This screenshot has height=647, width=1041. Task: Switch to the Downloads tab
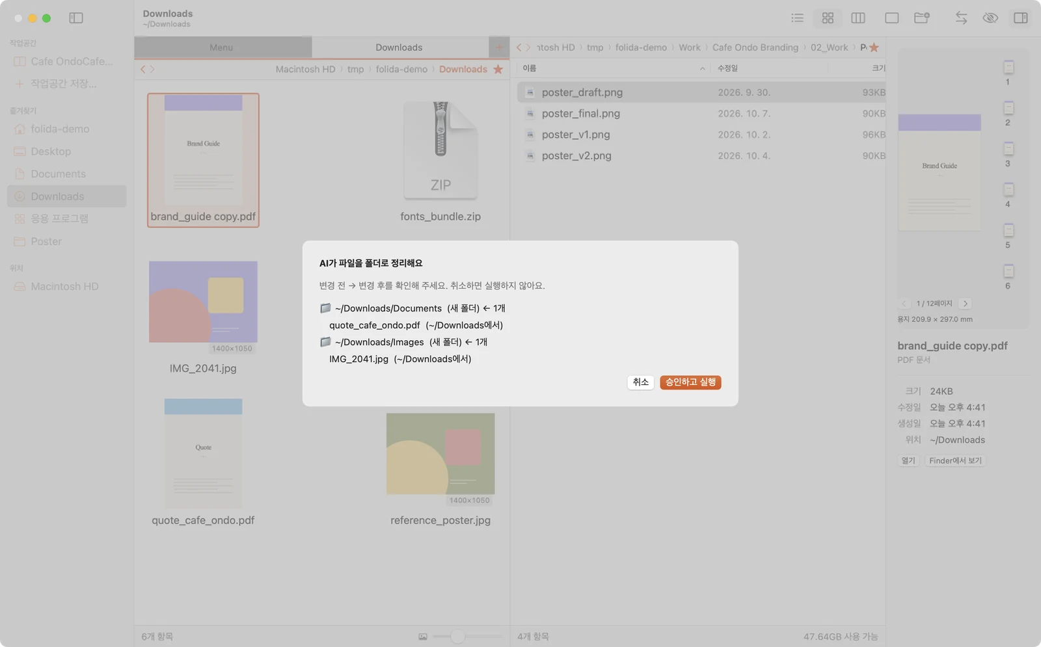[x=399, y=47]
